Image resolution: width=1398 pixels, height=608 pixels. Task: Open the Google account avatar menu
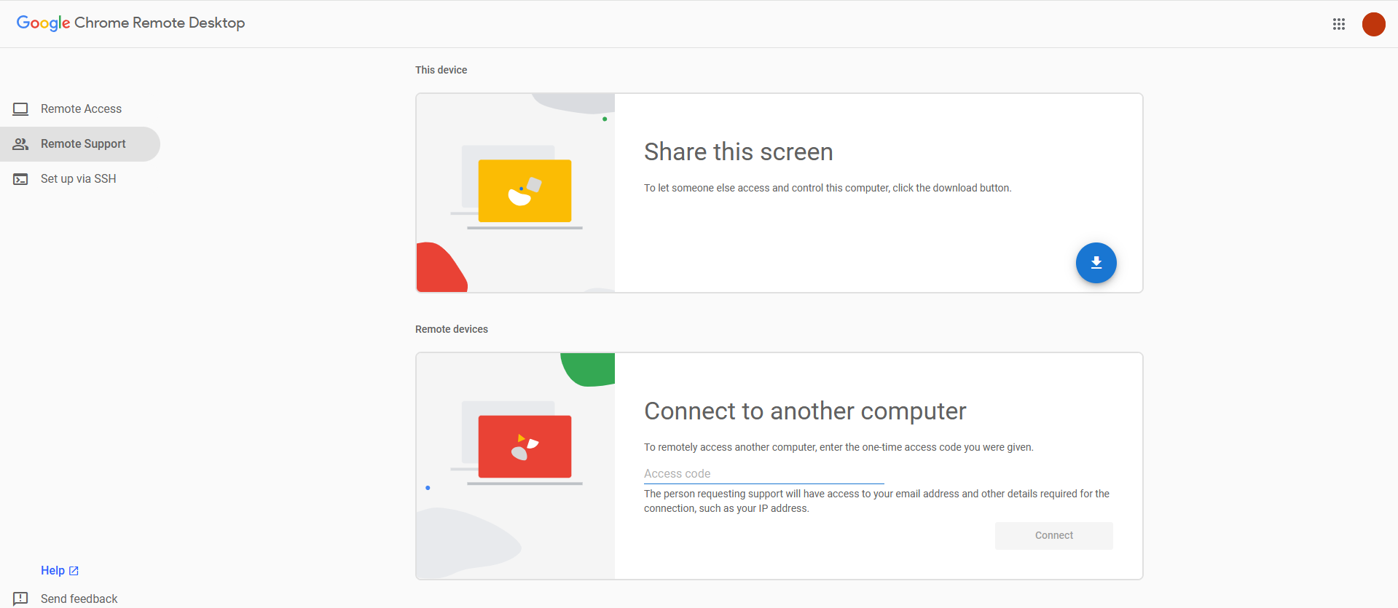1373,24
